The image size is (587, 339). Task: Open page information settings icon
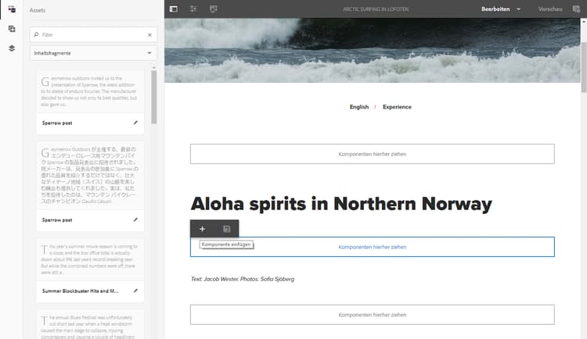pyautogui.click(x=193, y=9)
